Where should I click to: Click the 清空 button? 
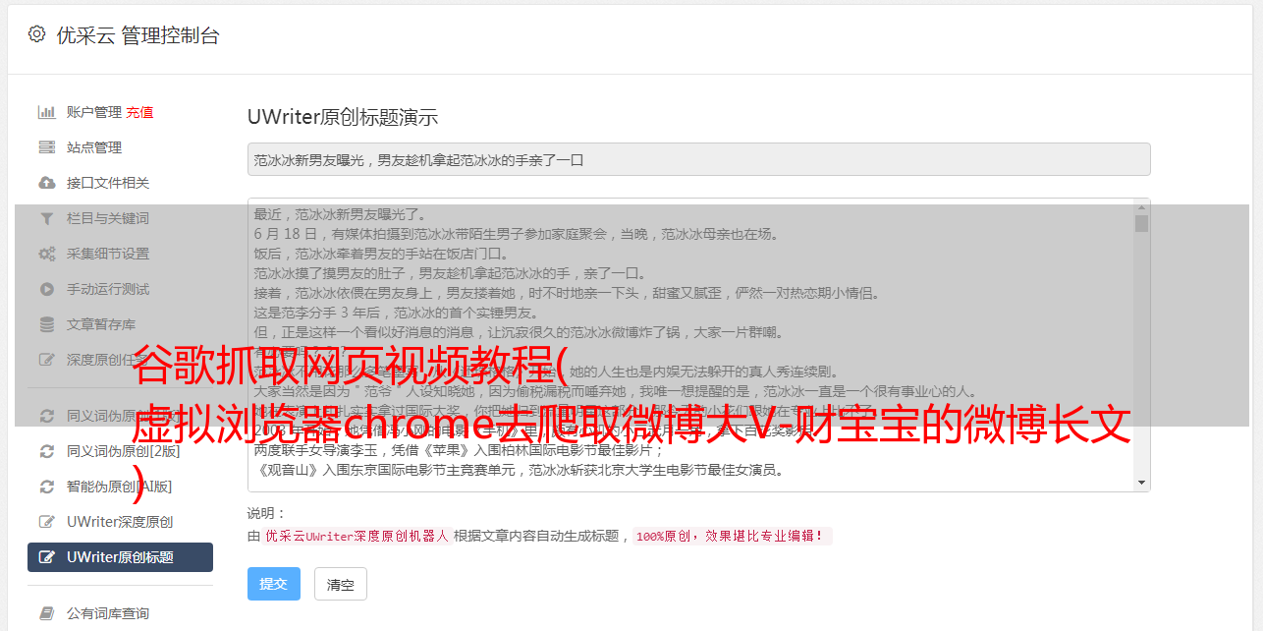[340, 584]
